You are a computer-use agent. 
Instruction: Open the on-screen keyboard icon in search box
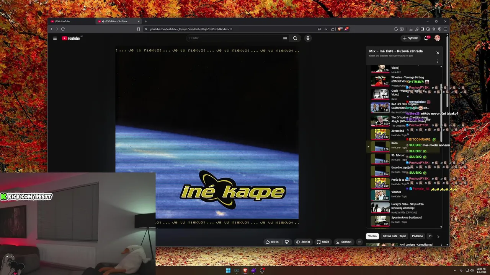(285, 38)
